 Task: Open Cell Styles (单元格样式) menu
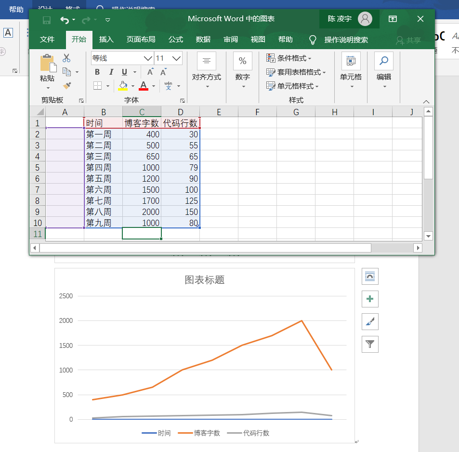(292, 86)
